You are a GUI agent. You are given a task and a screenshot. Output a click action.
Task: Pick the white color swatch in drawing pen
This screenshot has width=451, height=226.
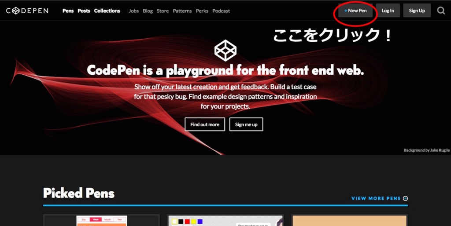pos(174,222)
